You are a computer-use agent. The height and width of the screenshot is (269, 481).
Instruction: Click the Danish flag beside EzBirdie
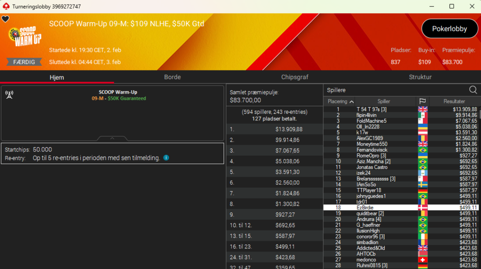(x=422, y=207)
